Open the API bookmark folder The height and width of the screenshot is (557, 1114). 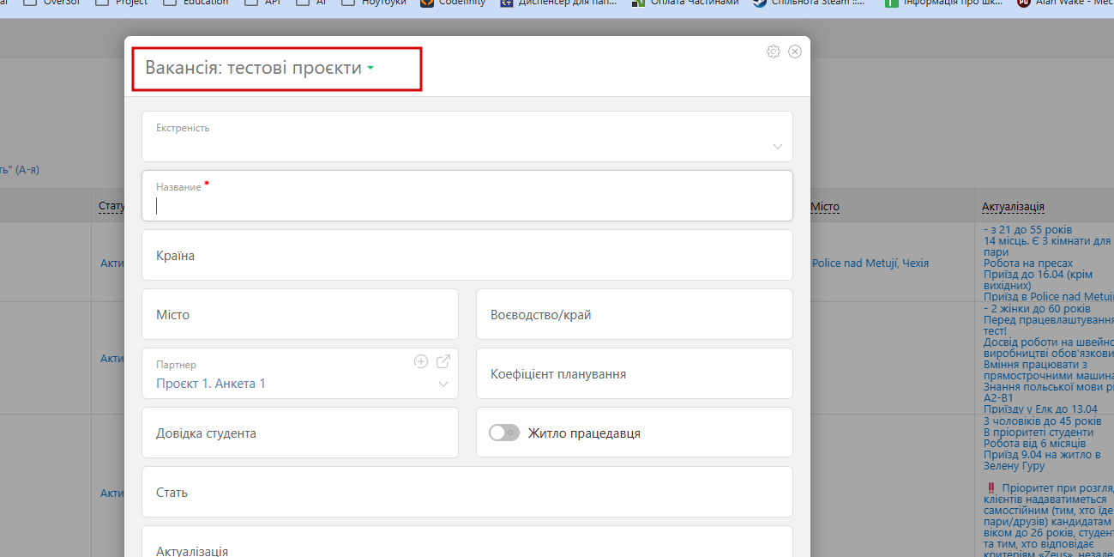pos(262,3)
